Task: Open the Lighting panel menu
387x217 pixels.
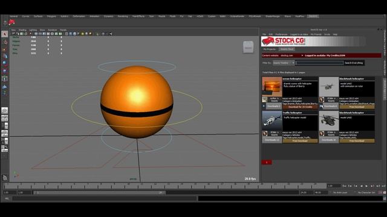Action: pos(33,30)
